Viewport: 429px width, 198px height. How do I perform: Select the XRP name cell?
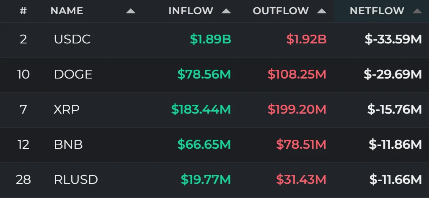point(67,109)
